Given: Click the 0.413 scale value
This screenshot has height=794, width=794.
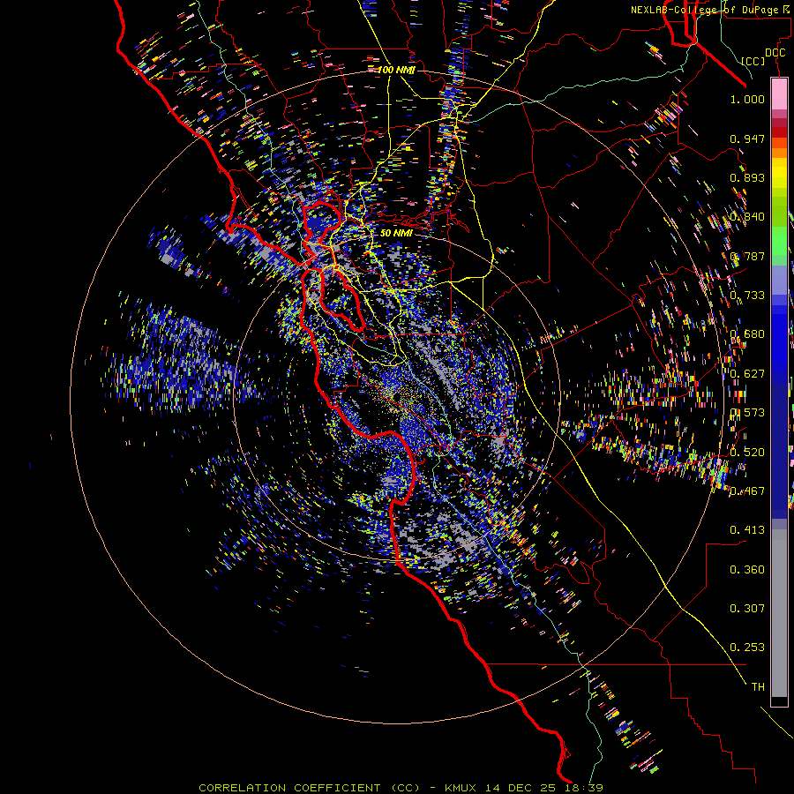Looking at the screenshot, I should tap(747, 529).
